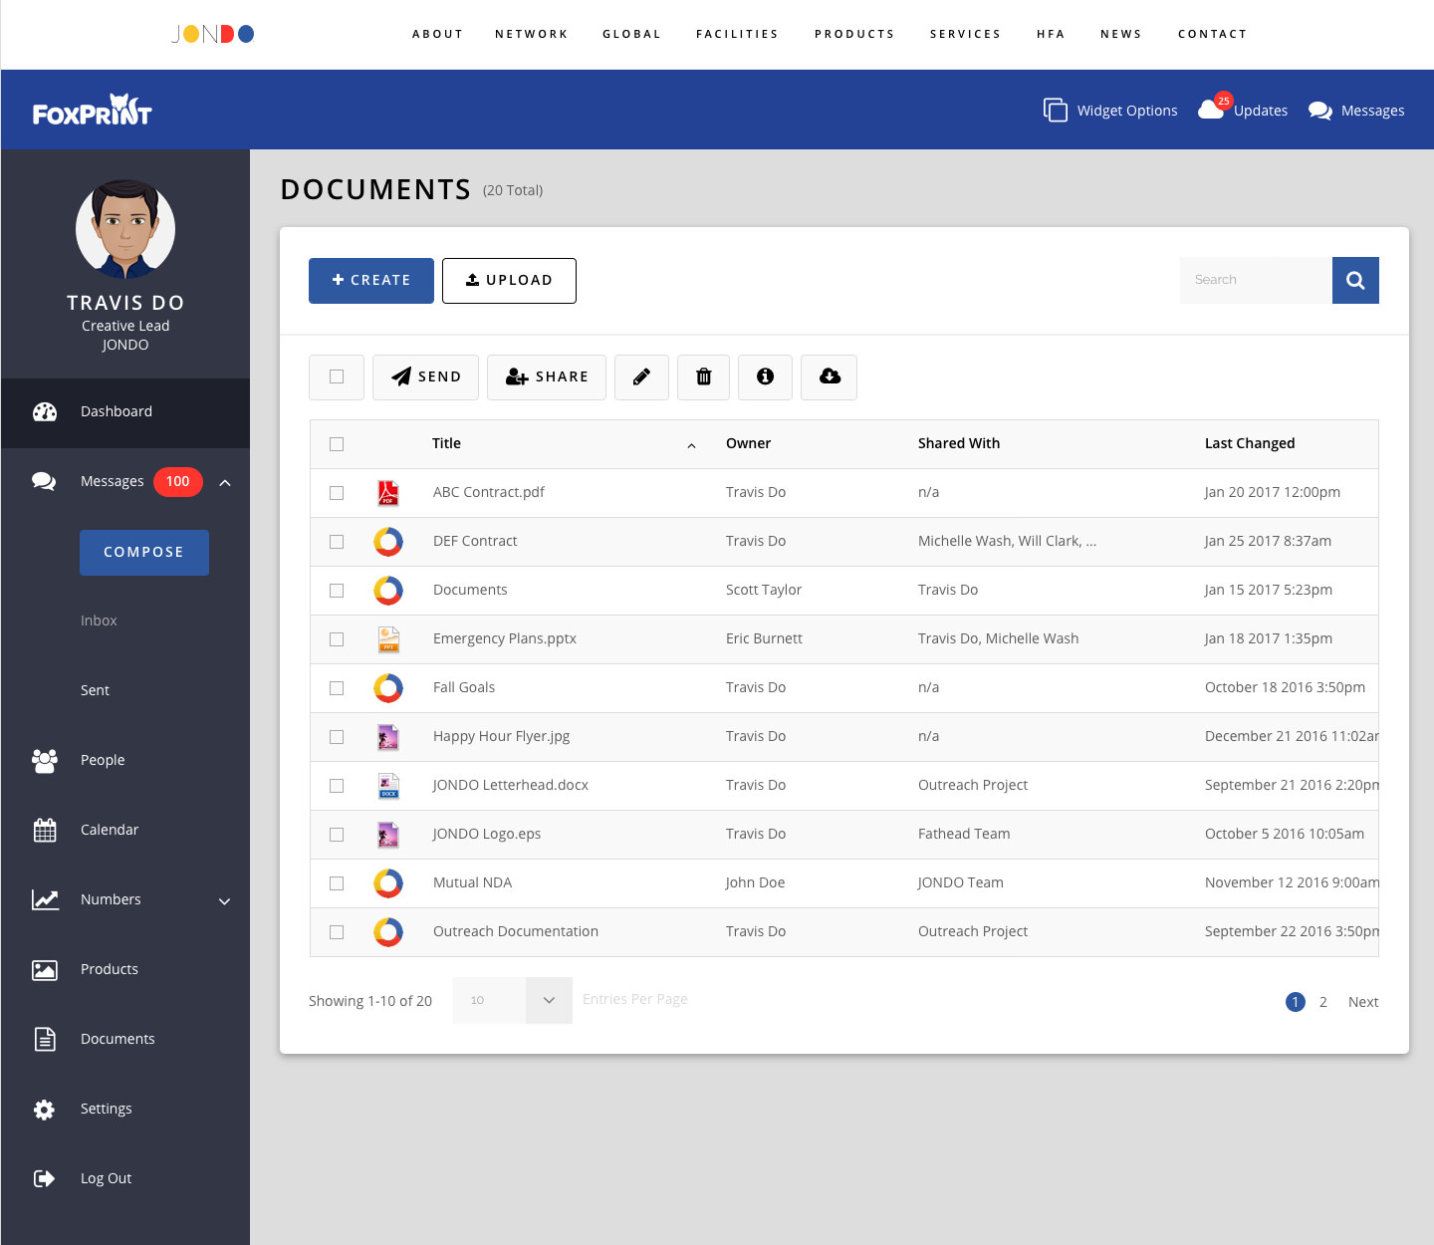Click the Happy Hour Flyer.jpg file icon
The width and height of the screenshot is (1434, 1245).
click(x=388, y=737)
